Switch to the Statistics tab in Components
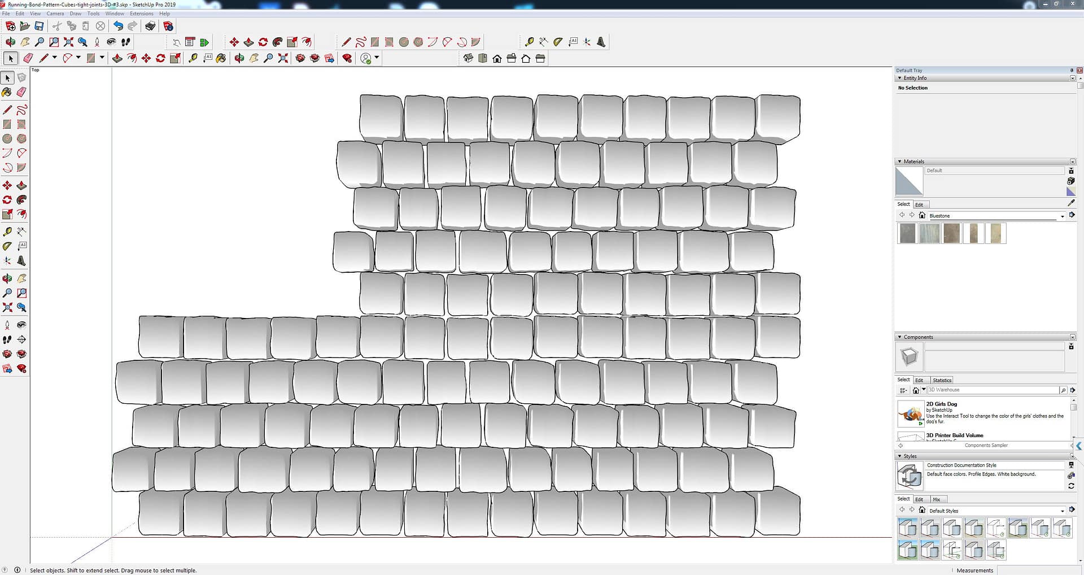The image size is (1084, 575). [942, 380]
